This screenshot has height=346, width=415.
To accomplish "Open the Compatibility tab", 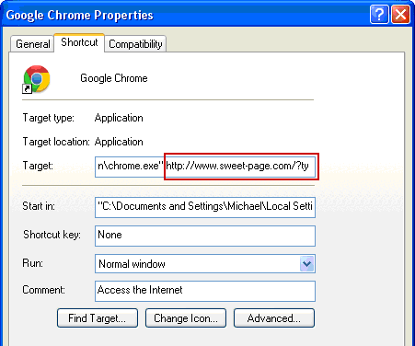I will coord(135,44).
